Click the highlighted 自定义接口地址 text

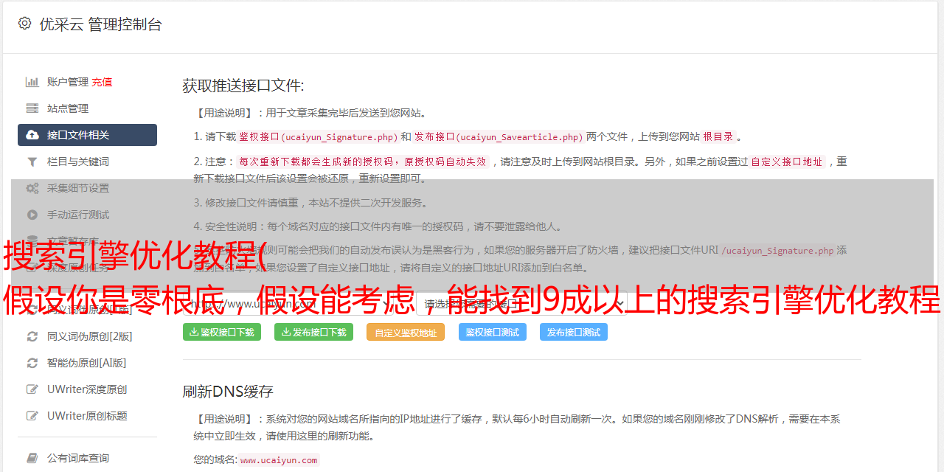(x=786, y=162)
